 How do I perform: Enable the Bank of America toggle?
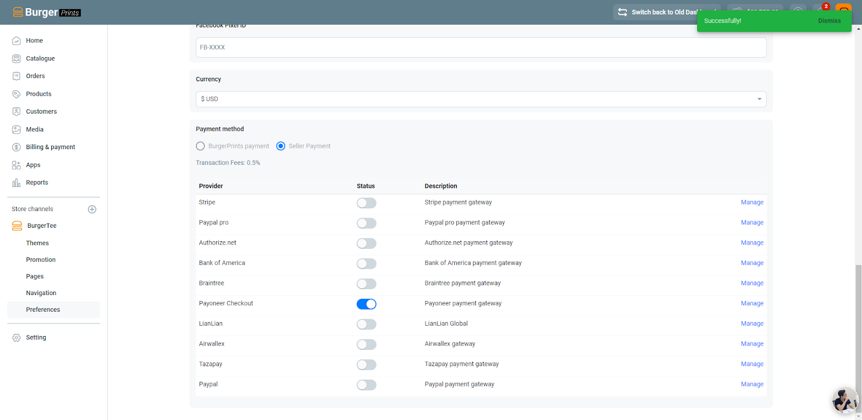coord(366,263)
